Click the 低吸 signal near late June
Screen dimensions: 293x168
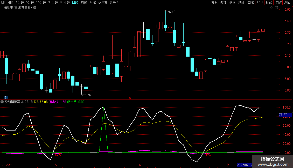click(x=208, y=154)
